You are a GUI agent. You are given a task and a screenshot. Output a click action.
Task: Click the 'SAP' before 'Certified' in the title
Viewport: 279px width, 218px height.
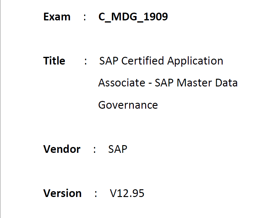pos(109,61)
